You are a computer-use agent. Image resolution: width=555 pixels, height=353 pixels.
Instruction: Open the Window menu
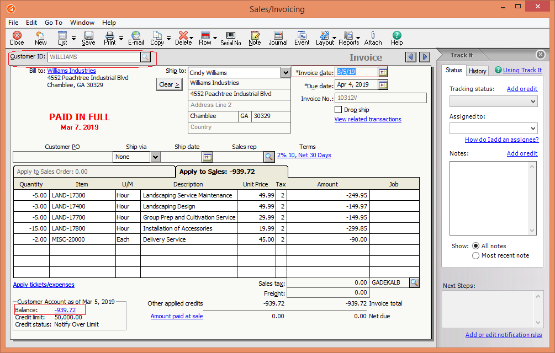82,23
